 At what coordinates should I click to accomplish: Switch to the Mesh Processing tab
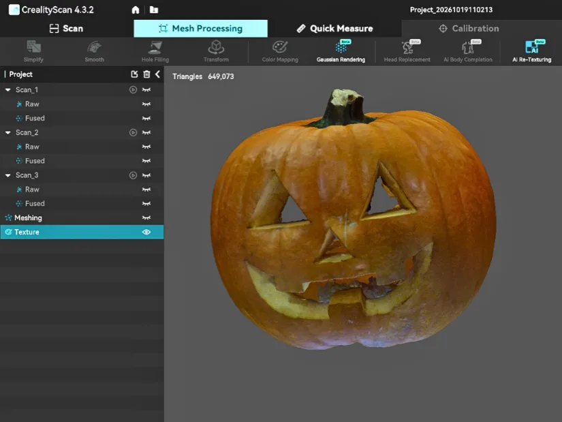[201, 29]
